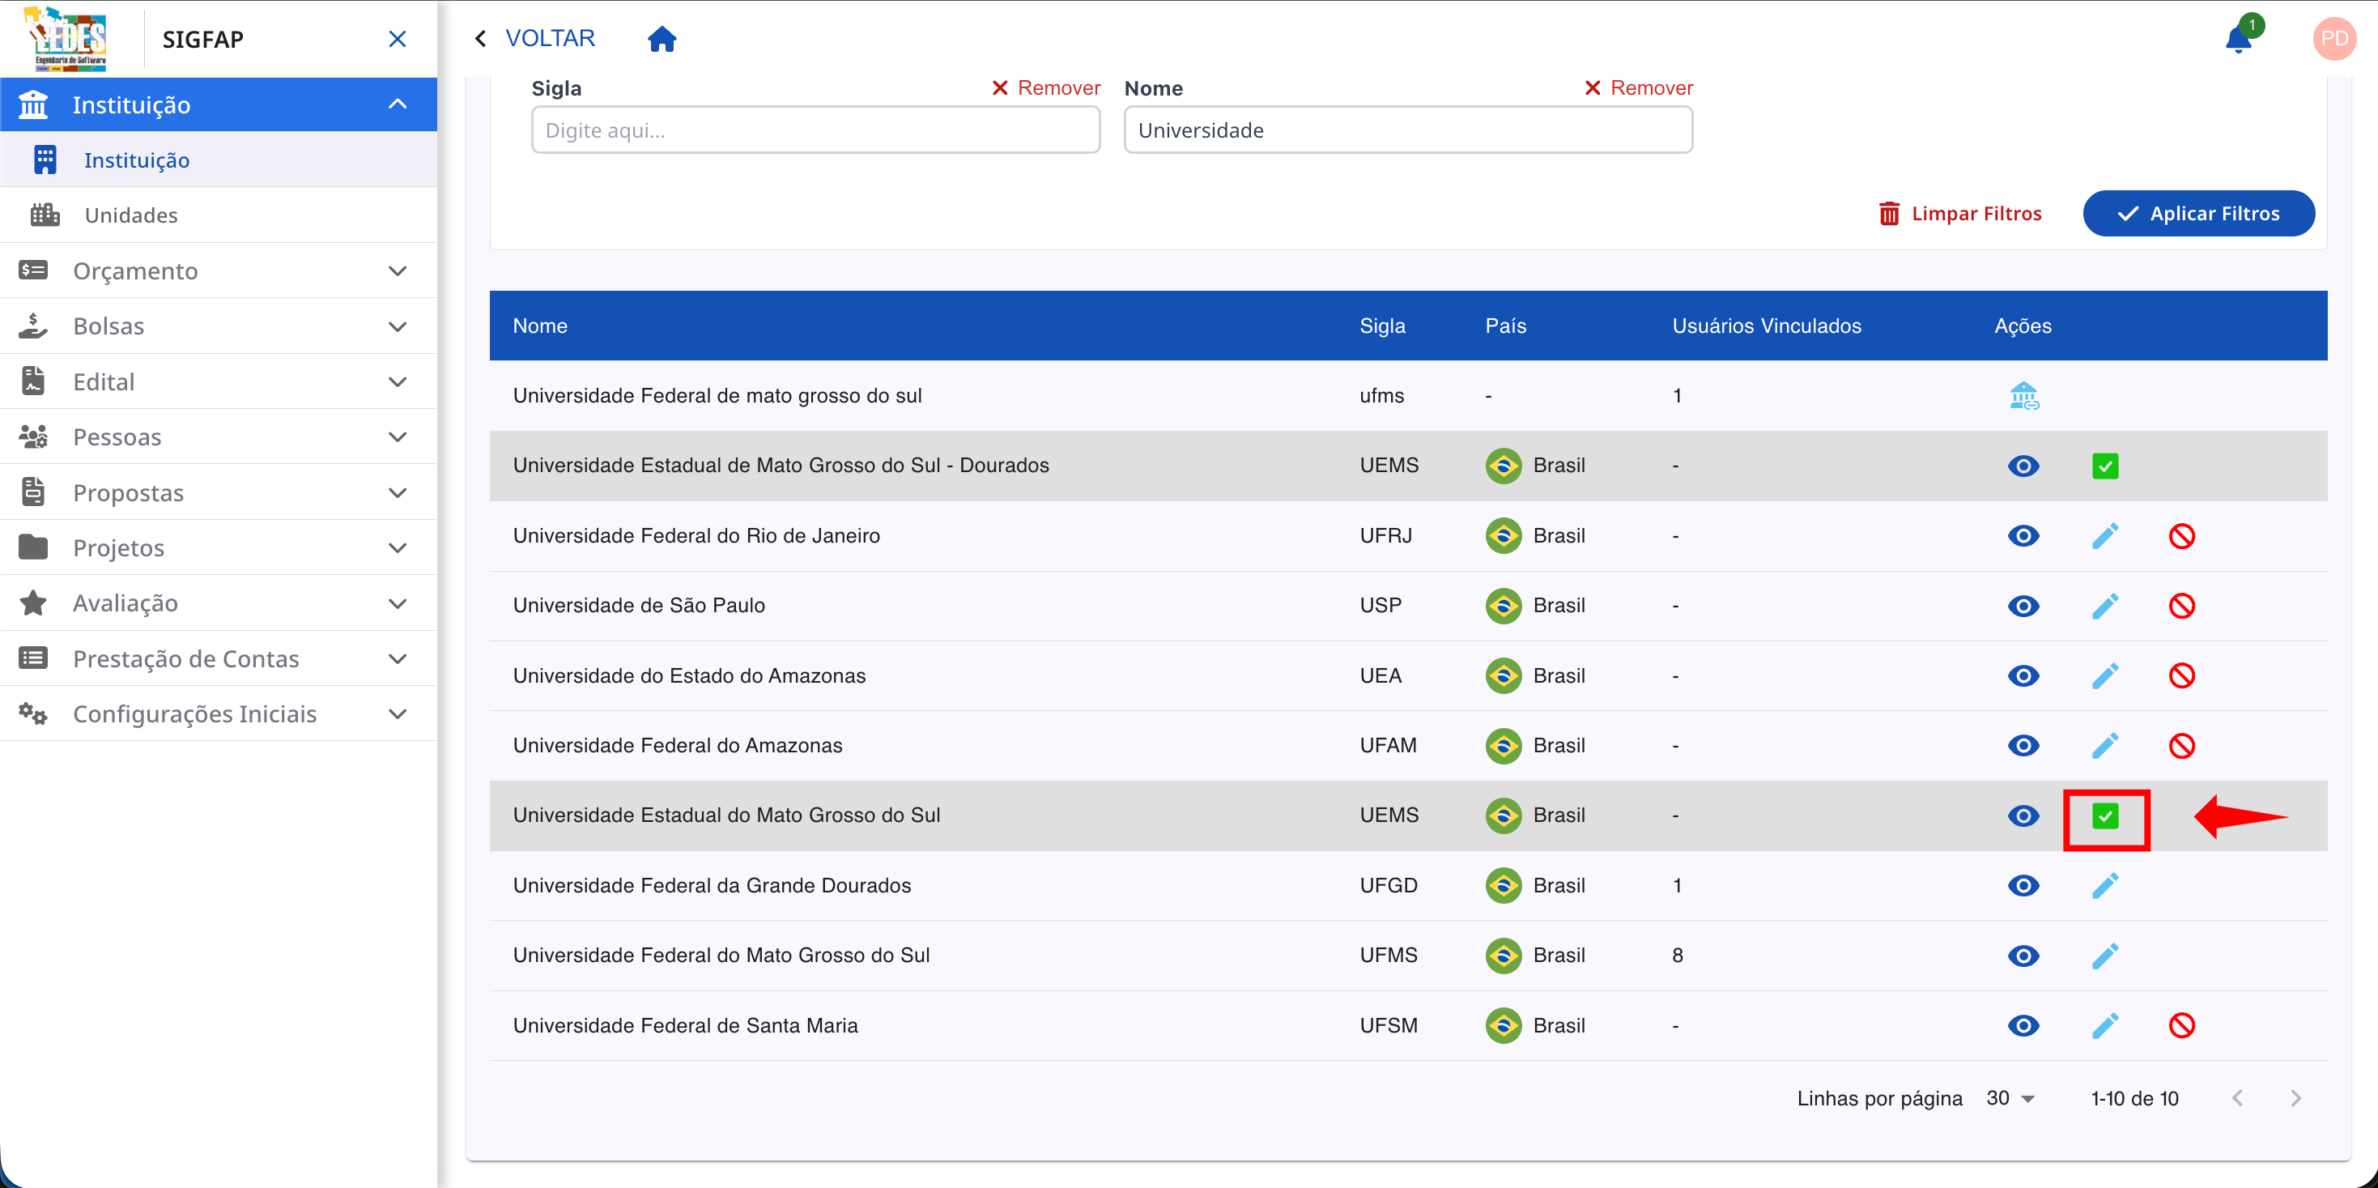The height and width of the screenshot is (1188, 2378).
Task: Open the notifications bell
Action: [x=2238, y=40]
